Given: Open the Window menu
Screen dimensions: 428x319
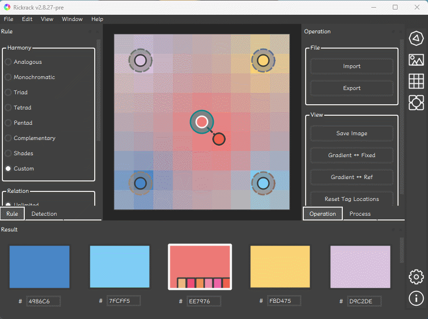Looking at the screenshot, I should pos(72,19).
